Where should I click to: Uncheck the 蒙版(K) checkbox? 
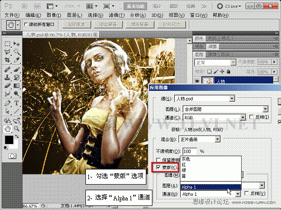(158, 167)
